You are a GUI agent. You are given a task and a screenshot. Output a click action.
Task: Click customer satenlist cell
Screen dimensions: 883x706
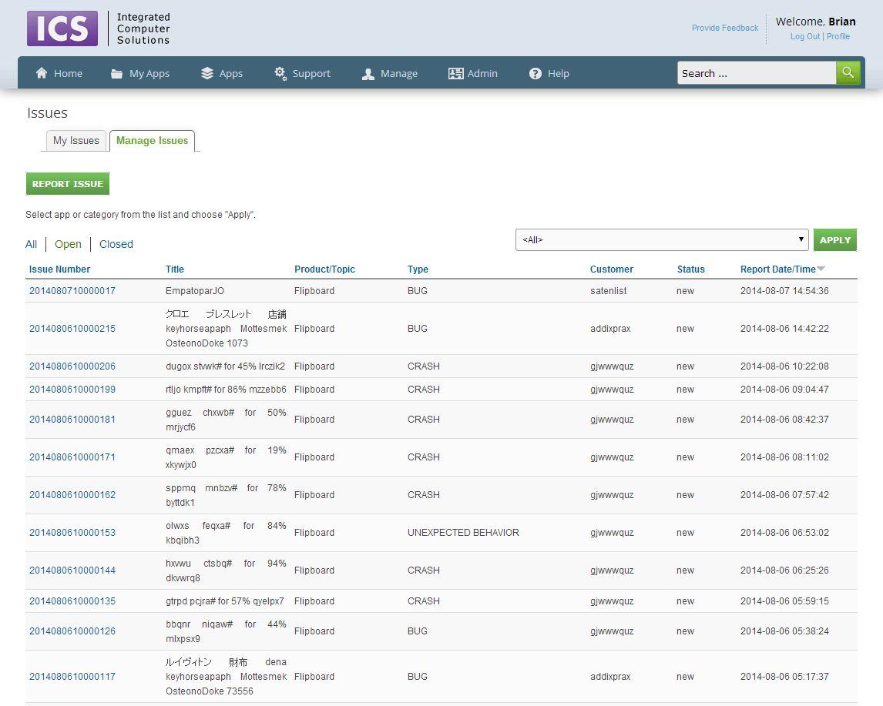tap(608, 291)
